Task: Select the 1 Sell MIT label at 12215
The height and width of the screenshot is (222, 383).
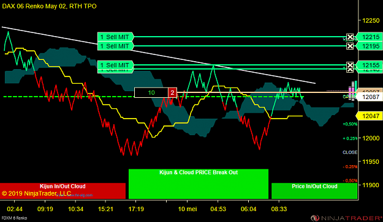Action: [115, 37]
